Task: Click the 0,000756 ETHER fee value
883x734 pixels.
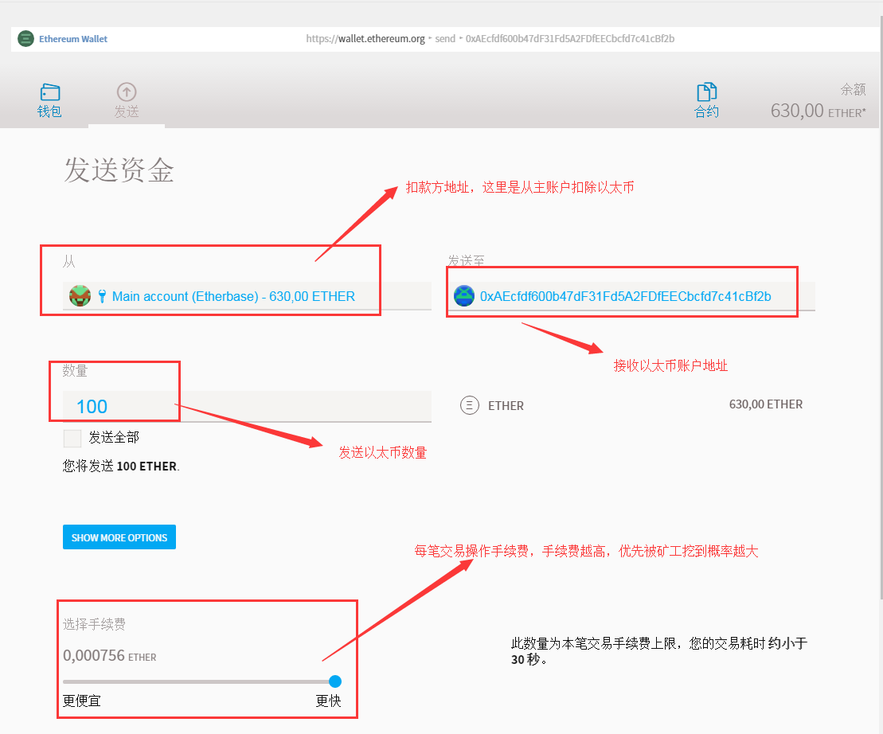Action: pyautogui.click(x=110, y=656)
